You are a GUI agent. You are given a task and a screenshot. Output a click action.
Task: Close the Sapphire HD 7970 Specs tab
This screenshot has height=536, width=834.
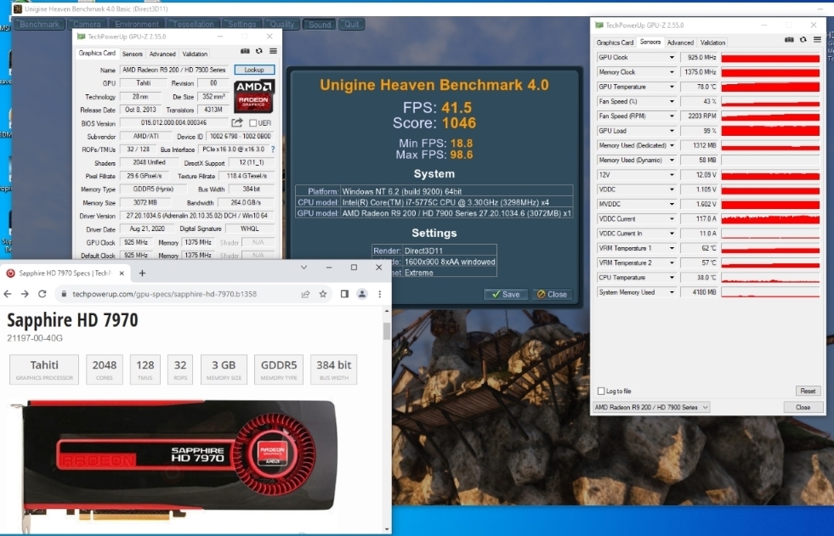[122, 273]
